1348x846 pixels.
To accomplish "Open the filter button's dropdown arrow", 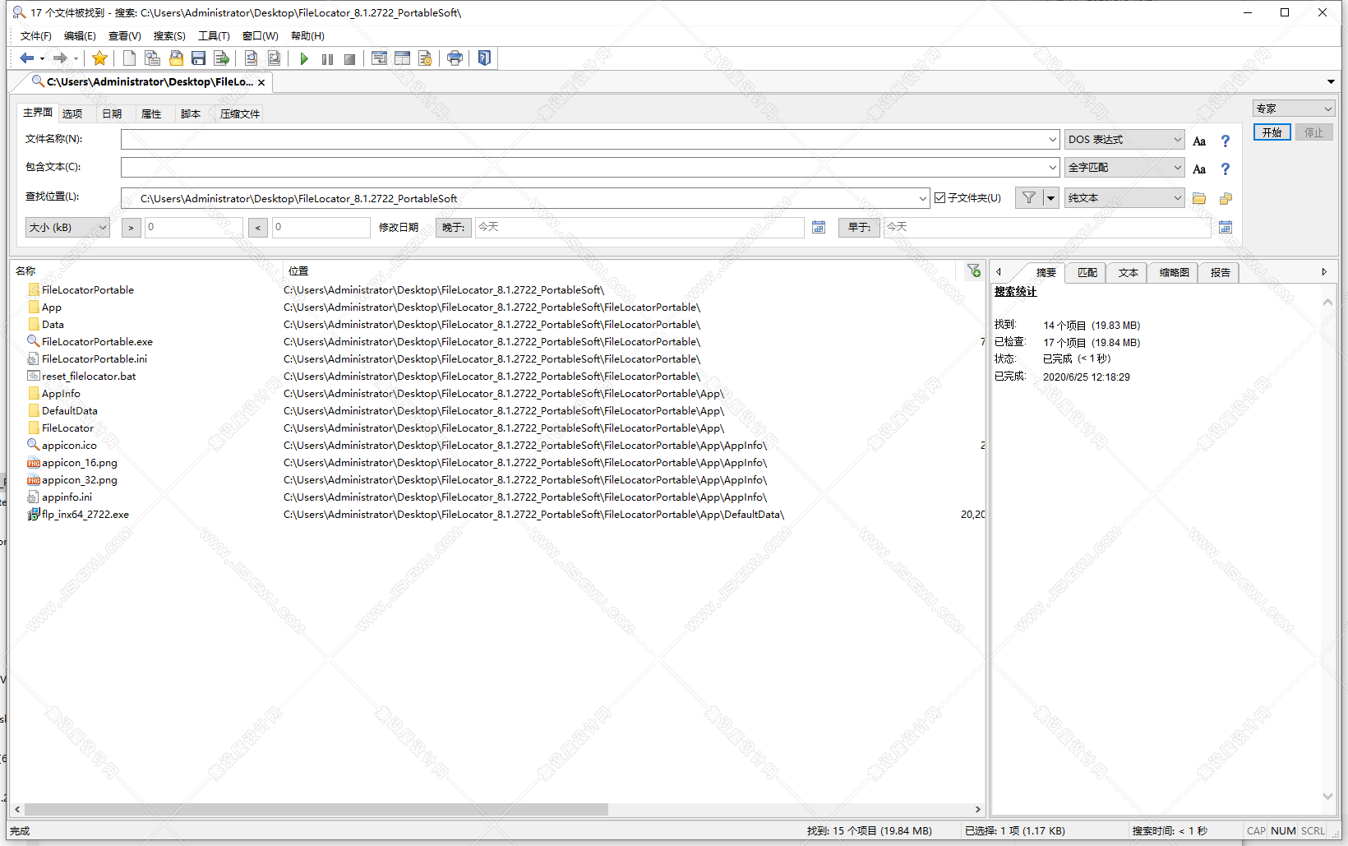I will pos(1050,197).
